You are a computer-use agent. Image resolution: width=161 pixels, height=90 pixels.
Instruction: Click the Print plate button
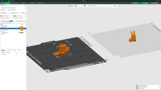click(155, 3)
